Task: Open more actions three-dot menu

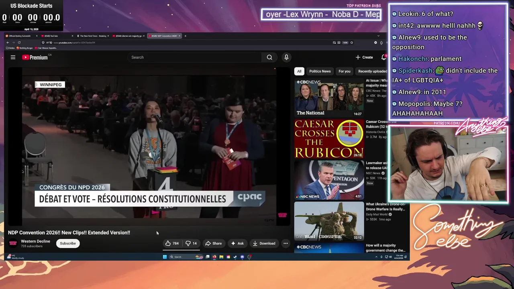Action: click(x=286, y=243)
